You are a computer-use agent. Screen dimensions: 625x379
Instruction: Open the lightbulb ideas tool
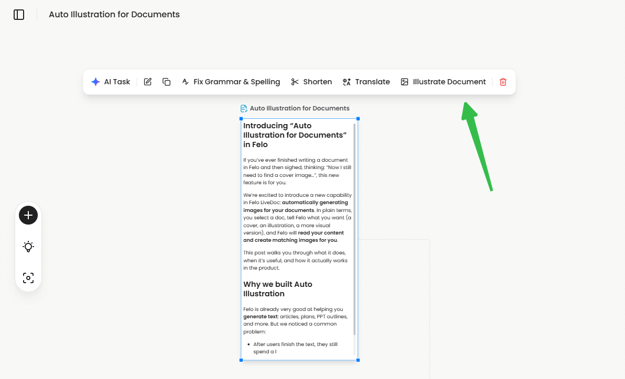coord(28,246)
